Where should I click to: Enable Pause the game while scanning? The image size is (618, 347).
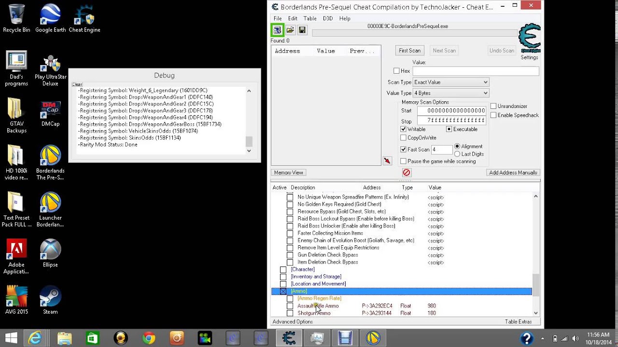pyautogui.click(x=404, y=161)
